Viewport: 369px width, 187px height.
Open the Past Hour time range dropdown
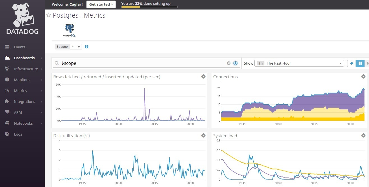pyautogui.click(x=299, y=63)
